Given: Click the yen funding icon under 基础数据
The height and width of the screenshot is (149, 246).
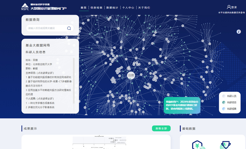Looking at the screenshot, I should pos(197,145).
